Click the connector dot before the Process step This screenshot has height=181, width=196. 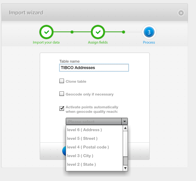123,32
